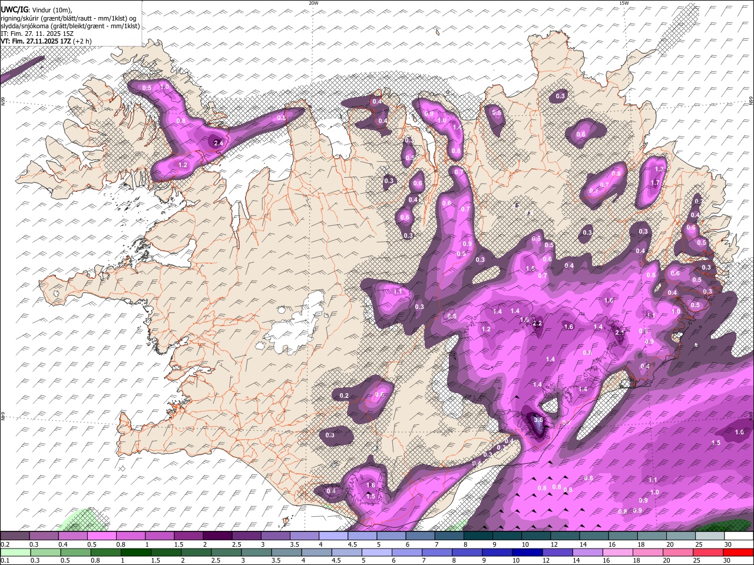Click the bright pink 0.5 swatch in upper legend
The height and width of the screenshot is (565, 754).
click(102, 536)
